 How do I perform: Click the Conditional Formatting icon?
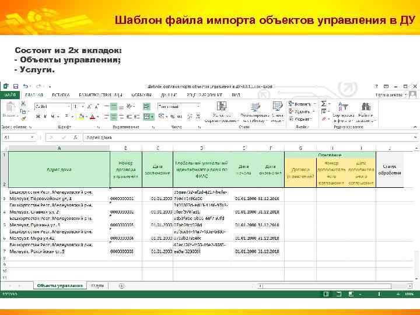[222, 107]
